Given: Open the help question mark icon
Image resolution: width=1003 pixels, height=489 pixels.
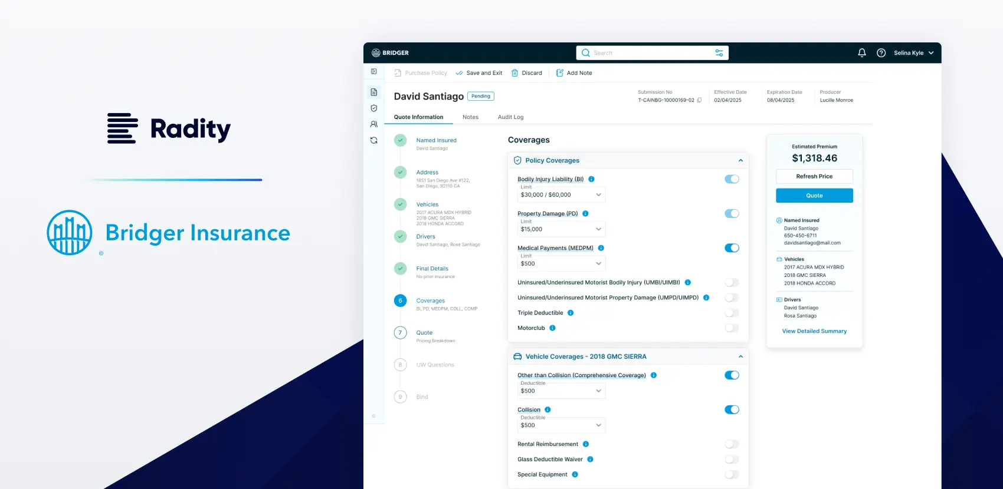Looking at the screenshot, I should [x=881, y=53].
